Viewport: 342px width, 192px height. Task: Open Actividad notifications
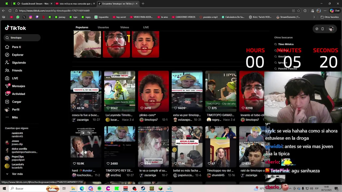click(18, 94)
